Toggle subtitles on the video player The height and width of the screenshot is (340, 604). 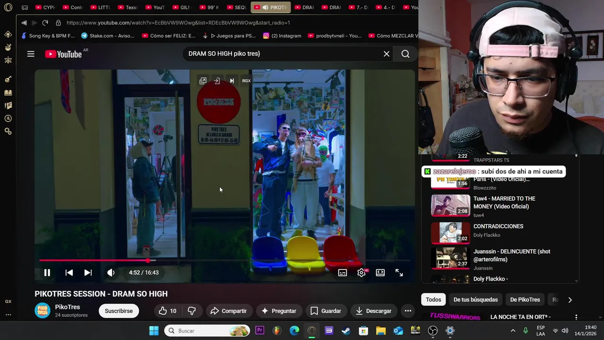(x=343, y=272)
